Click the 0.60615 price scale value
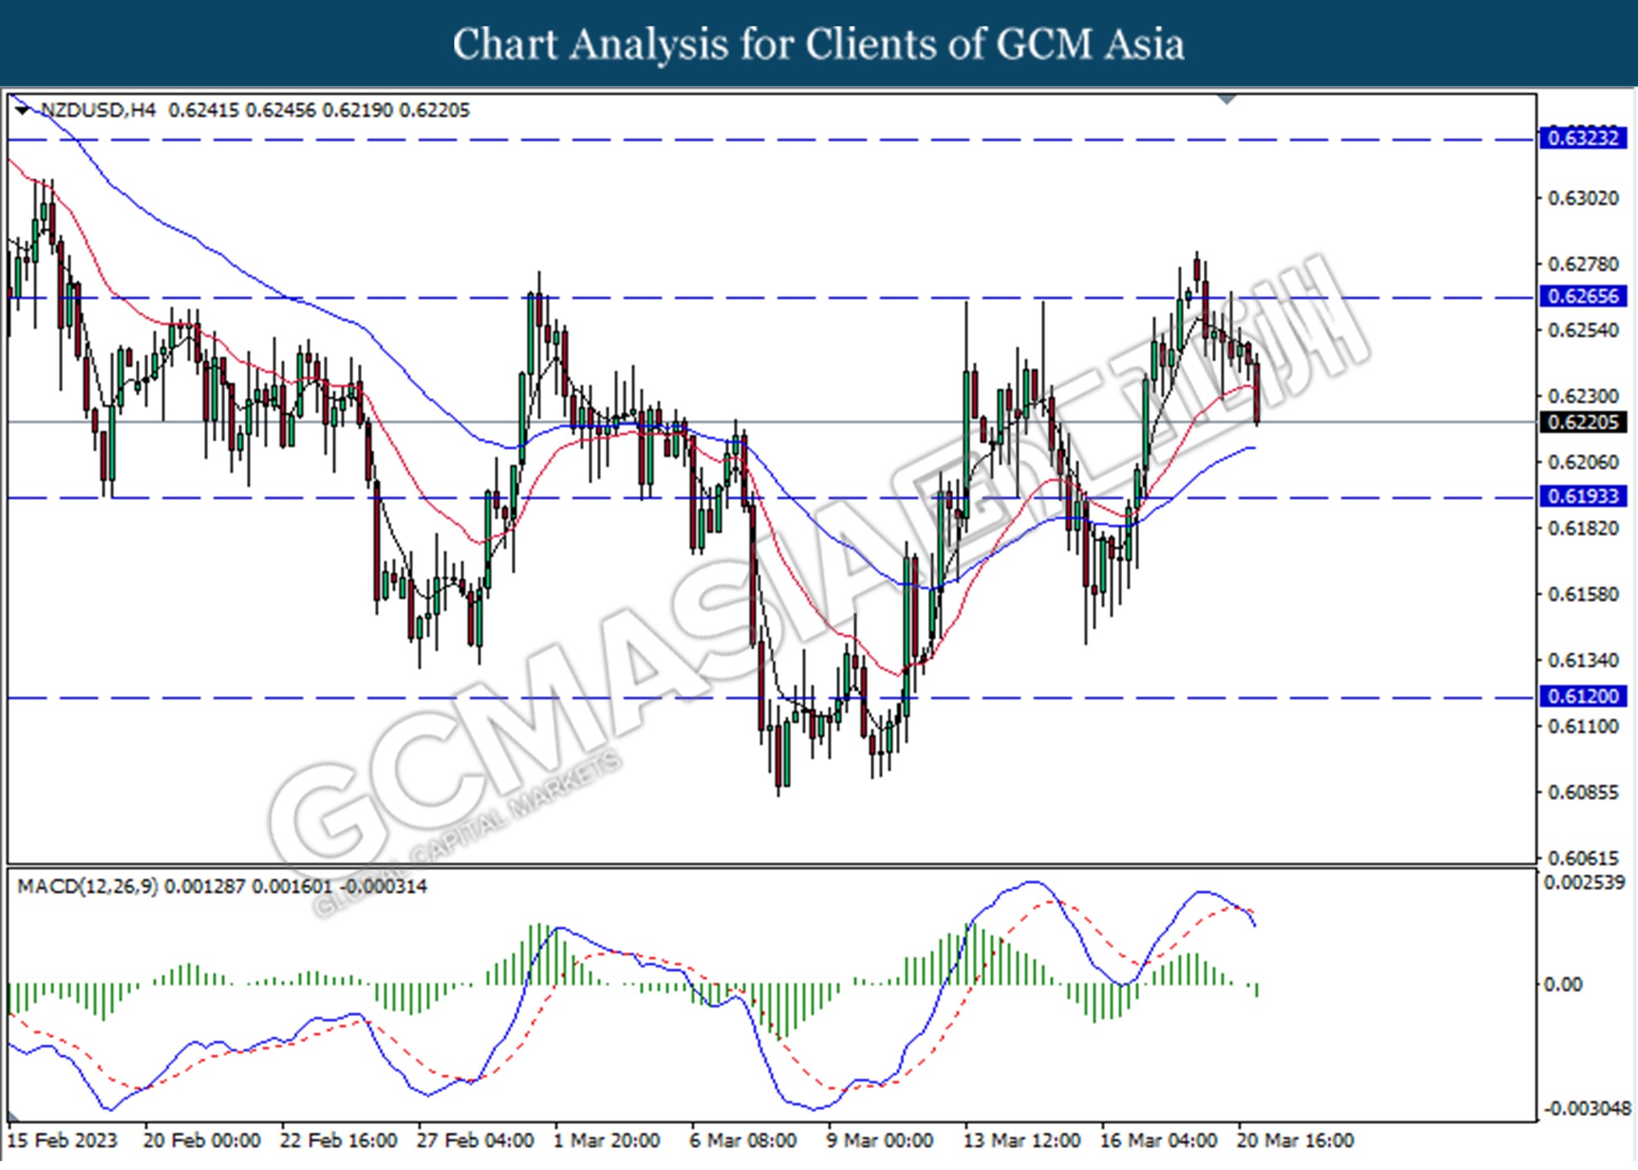Image resolution: width=1638 pixels, height=1170 pixels. [1583, 858]
